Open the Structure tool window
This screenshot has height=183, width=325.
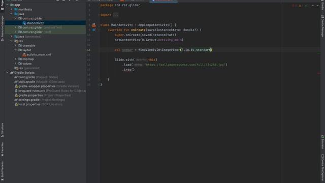pyautogui.click(x=2, y=130)
